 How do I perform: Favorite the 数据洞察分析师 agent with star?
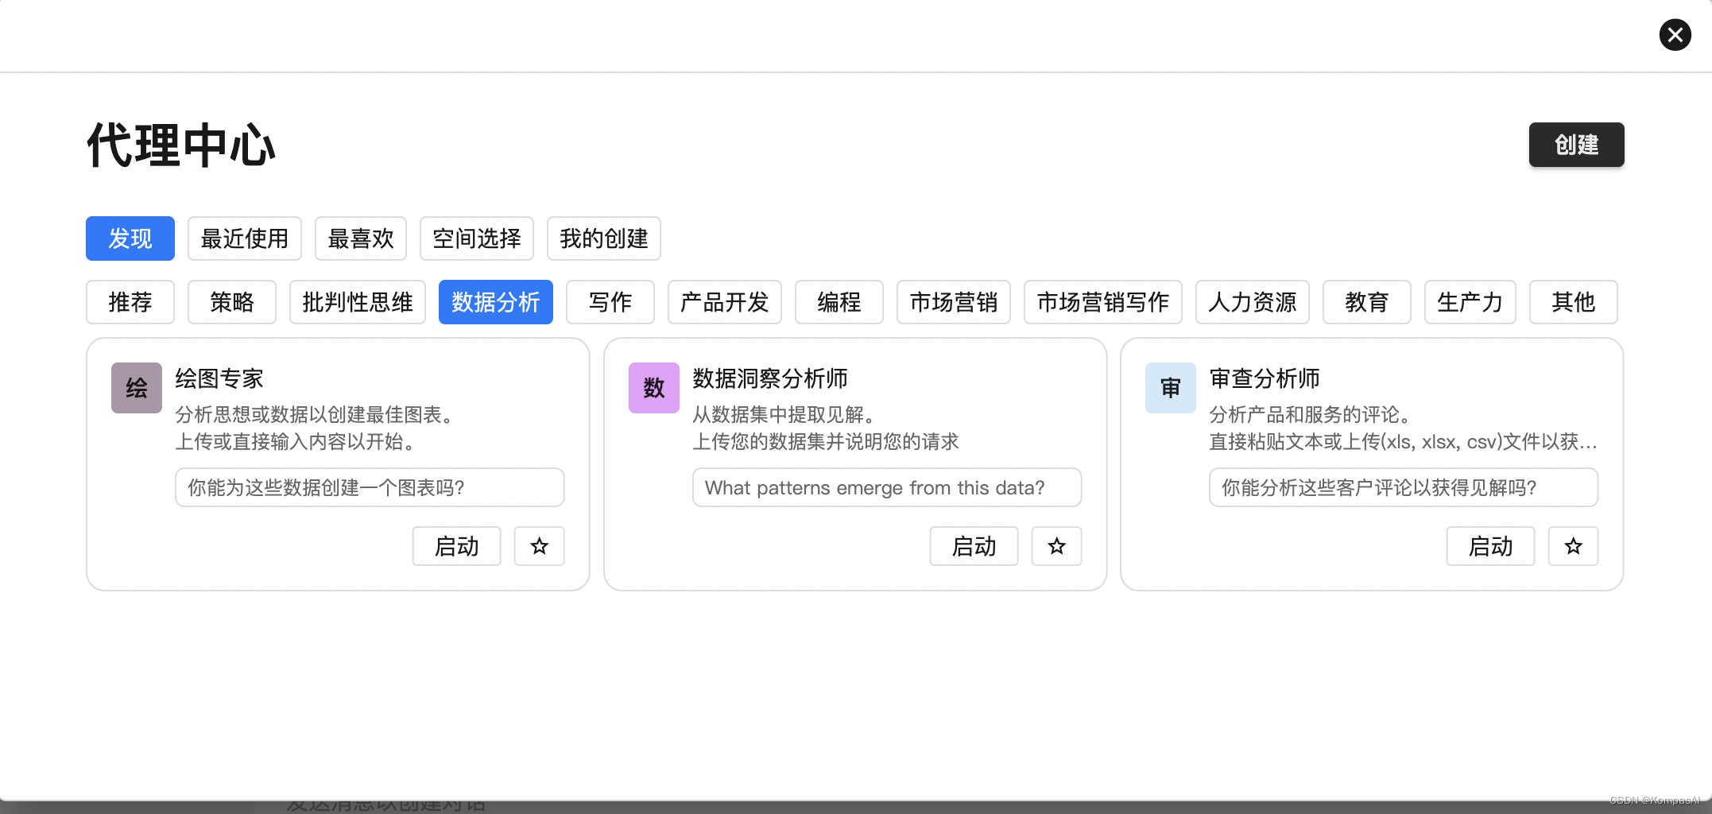[1057, 546]
